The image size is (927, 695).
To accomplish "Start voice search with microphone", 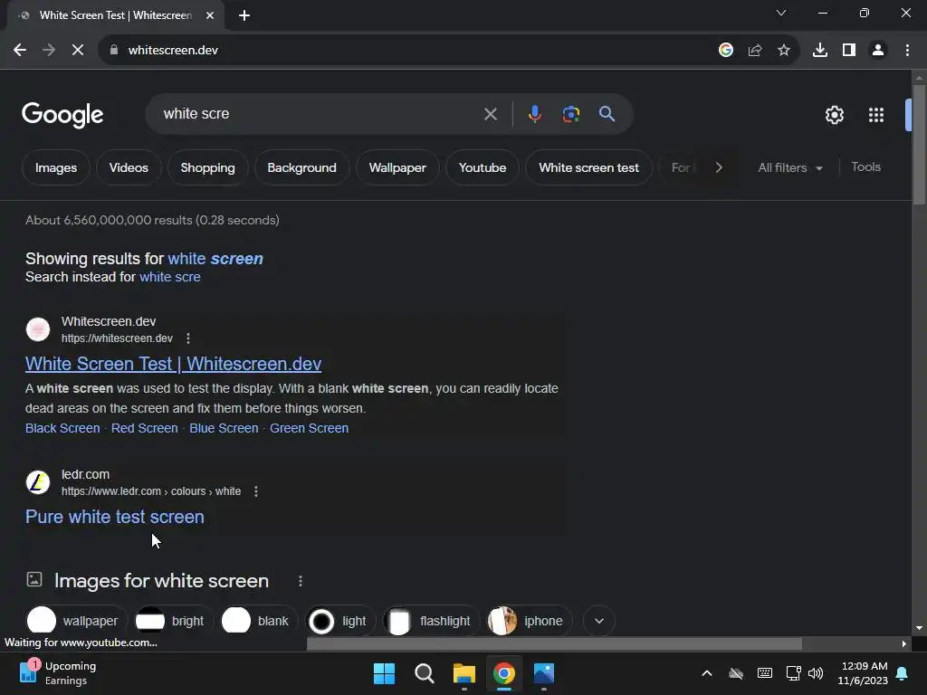I will 534,114.
